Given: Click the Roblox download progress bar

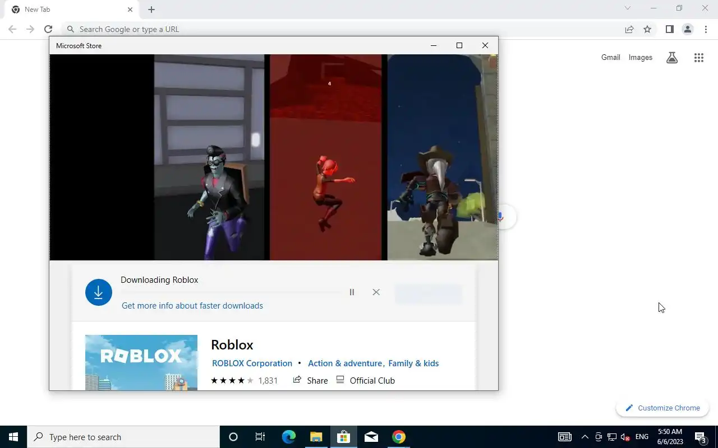Looking at the screenshot, I should pos(231,292).
